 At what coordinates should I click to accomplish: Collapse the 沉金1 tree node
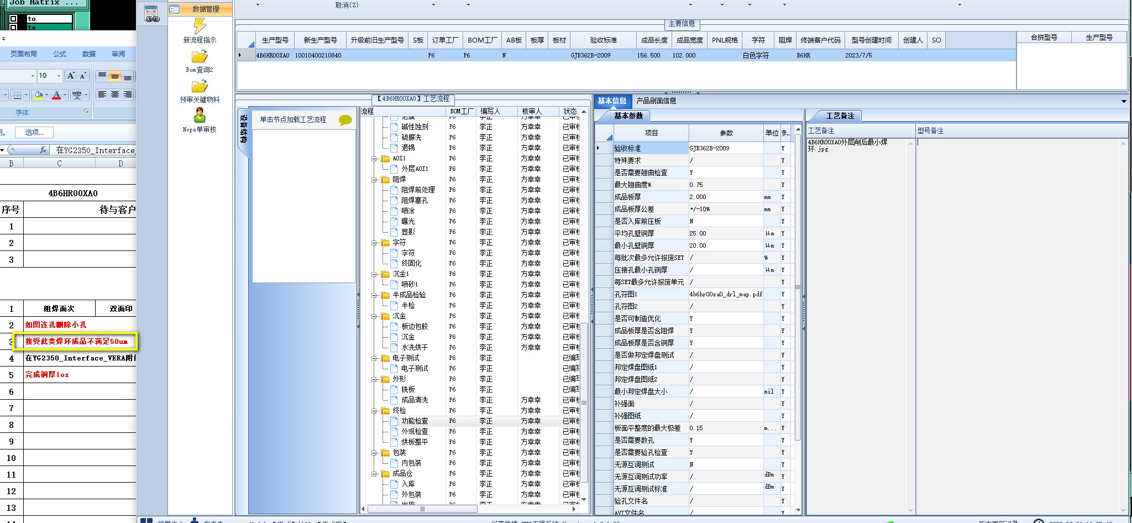(x=375, y=274)
